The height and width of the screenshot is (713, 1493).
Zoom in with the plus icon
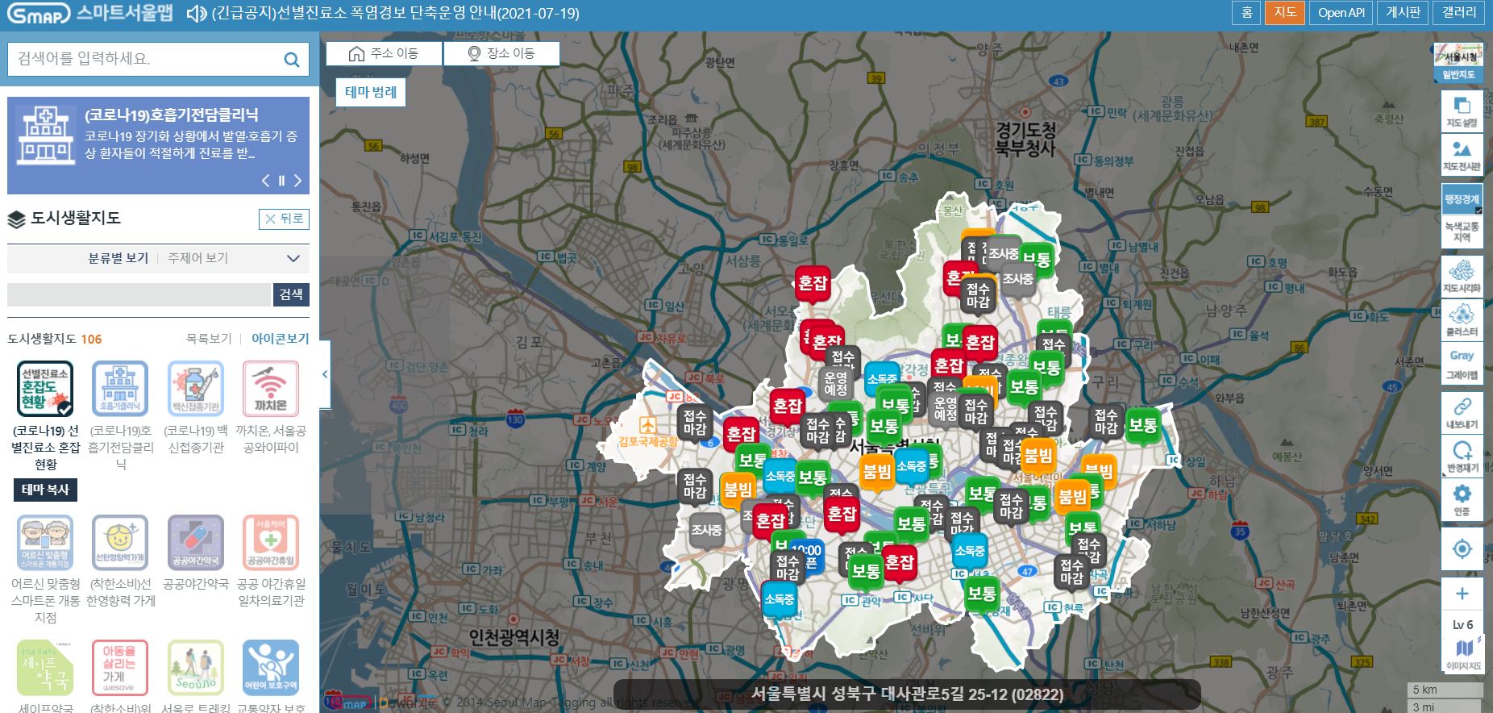coord(1462,594)
